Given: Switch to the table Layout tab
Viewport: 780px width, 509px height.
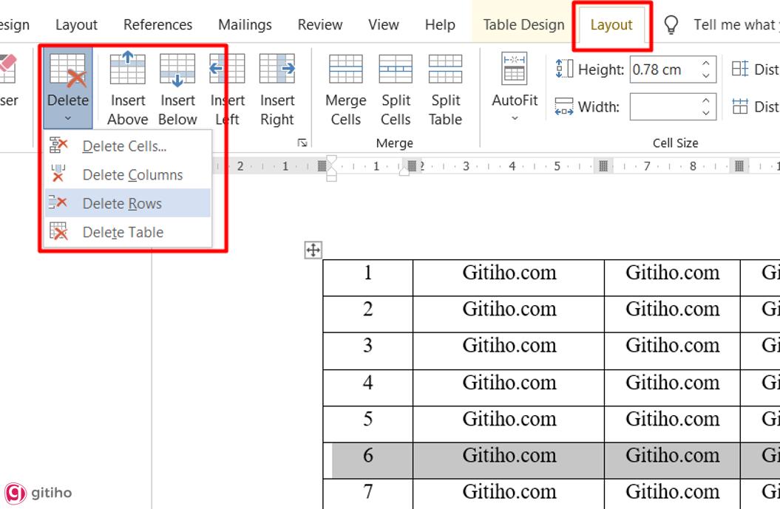Looking at the screenshot, I should (x=611, y=25).
